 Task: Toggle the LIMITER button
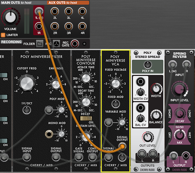[x=3, y=35]
